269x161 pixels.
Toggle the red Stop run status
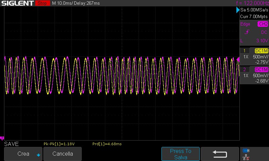(42, 3)
